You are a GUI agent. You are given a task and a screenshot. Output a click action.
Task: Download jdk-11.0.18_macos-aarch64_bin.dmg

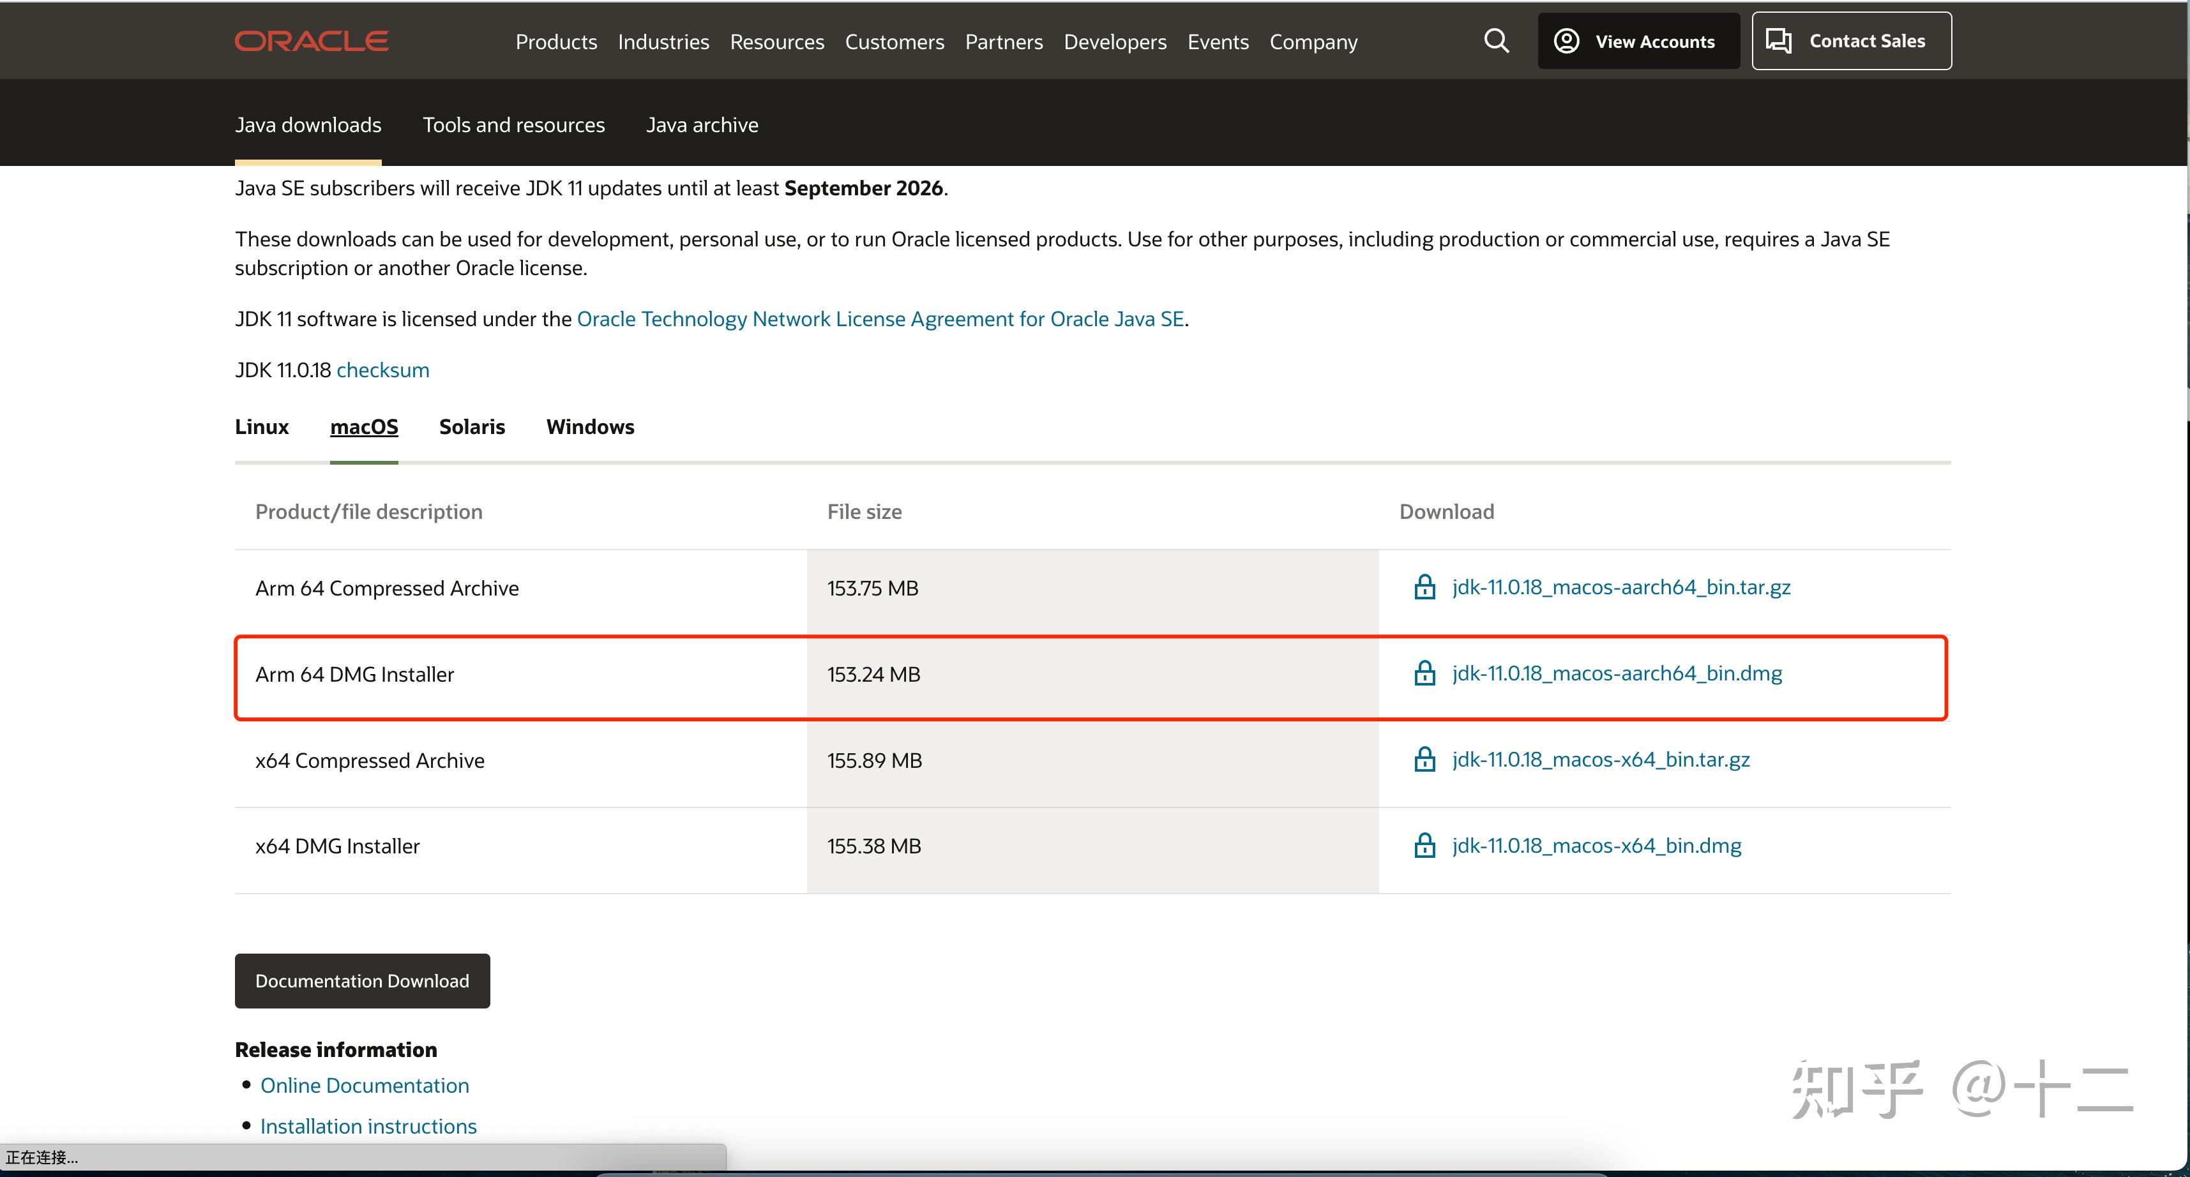pyautogui.click(x=1617, y=673)
